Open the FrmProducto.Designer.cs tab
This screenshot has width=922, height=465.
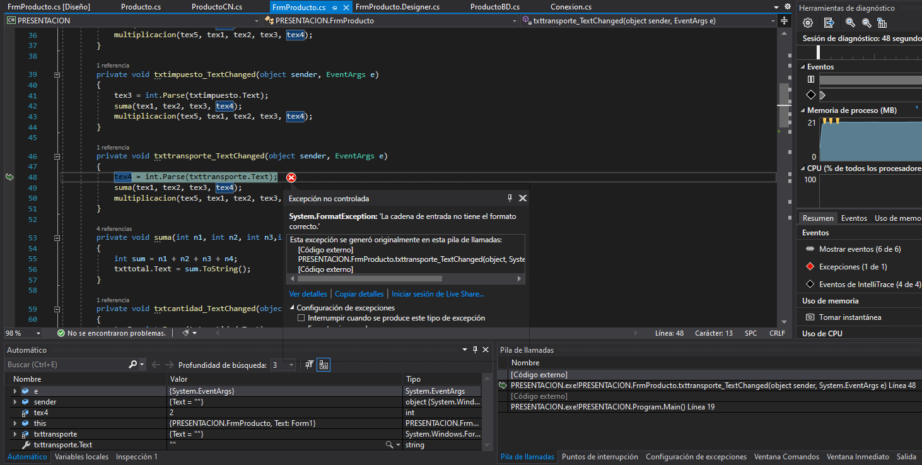pos(398,7)
